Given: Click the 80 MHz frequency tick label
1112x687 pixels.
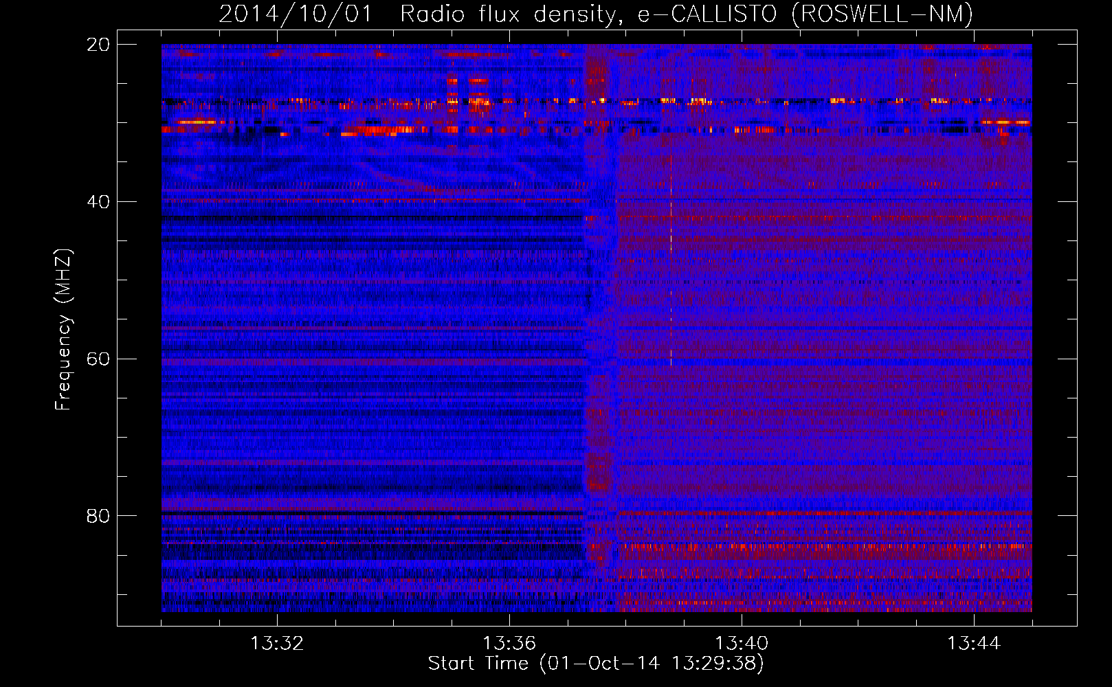Looking at the screenshot, I should pyautogui.click(x=98, y=516).
